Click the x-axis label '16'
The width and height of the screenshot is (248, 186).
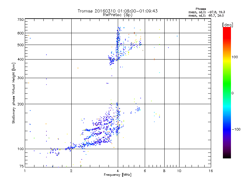pyautogui.click(x=211, y=171)
